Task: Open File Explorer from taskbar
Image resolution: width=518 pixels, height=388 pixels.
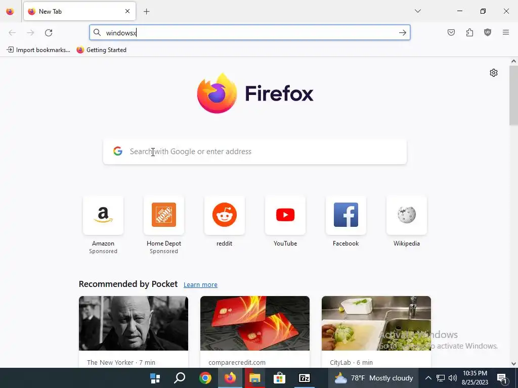Action: tap(255, 378)
